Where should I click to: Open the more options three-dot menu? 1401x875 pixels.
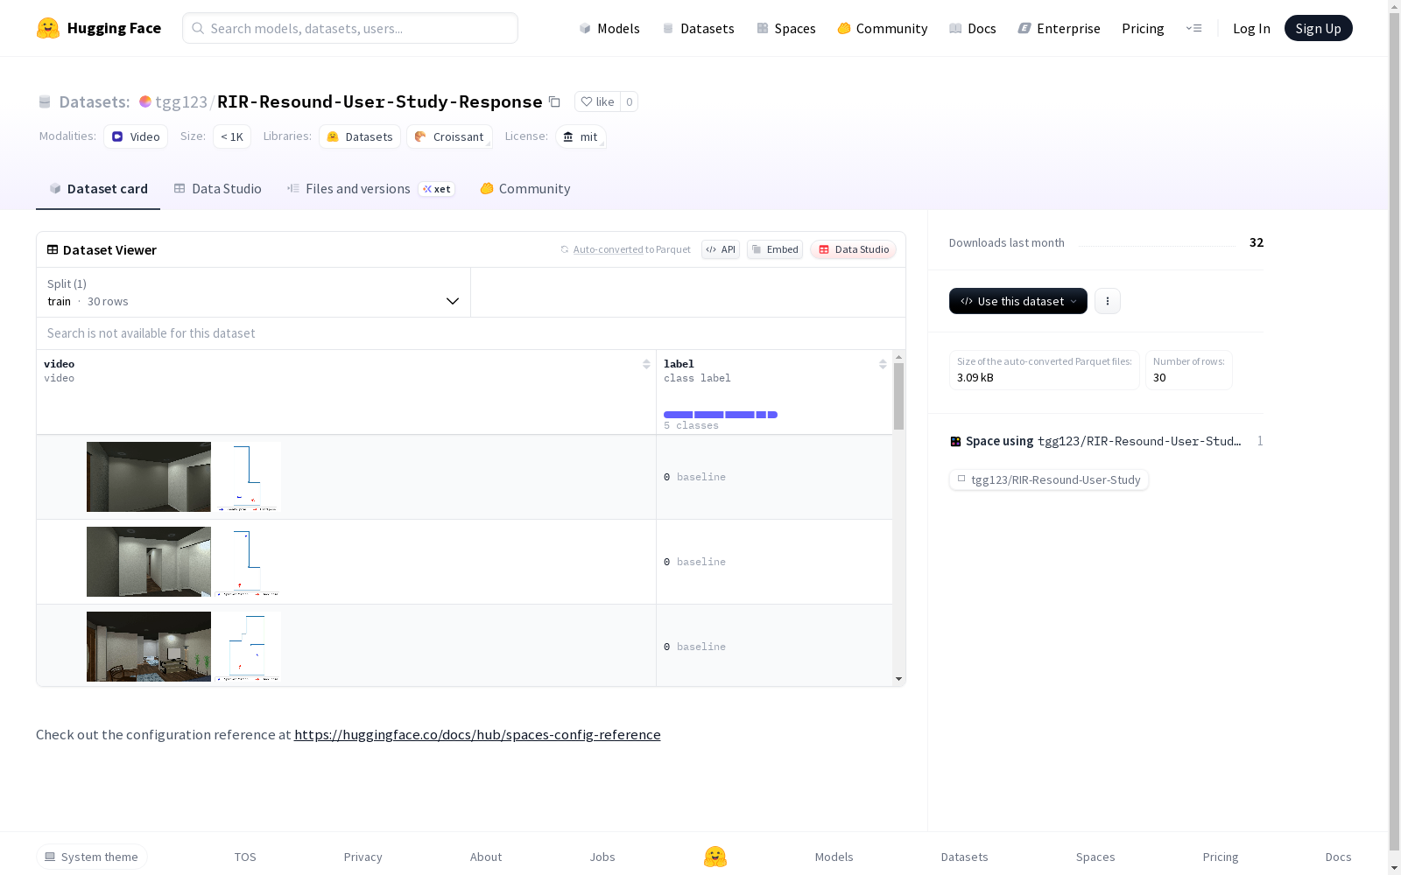(1108, 301)
